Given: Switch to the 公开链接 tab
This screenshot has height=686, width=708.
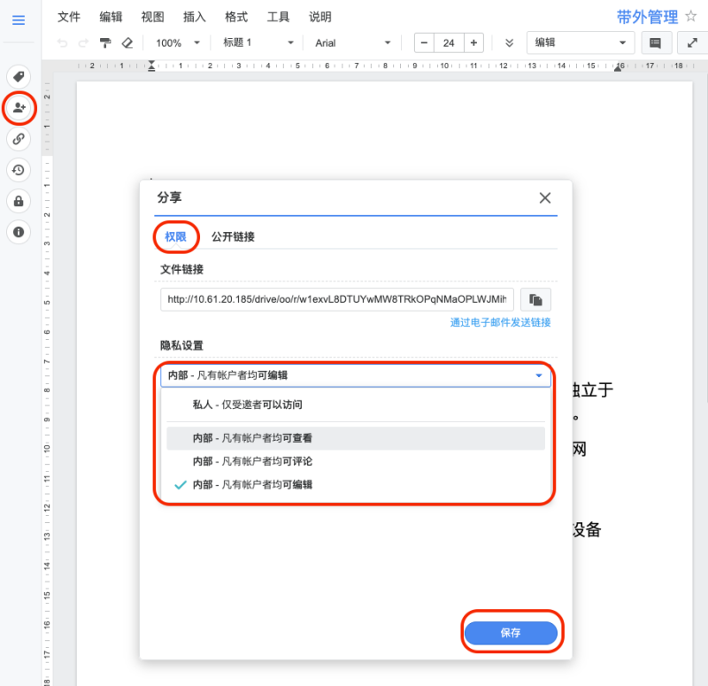Looking at the screenshot, I should pyautogui.click(x=233, y=236).
